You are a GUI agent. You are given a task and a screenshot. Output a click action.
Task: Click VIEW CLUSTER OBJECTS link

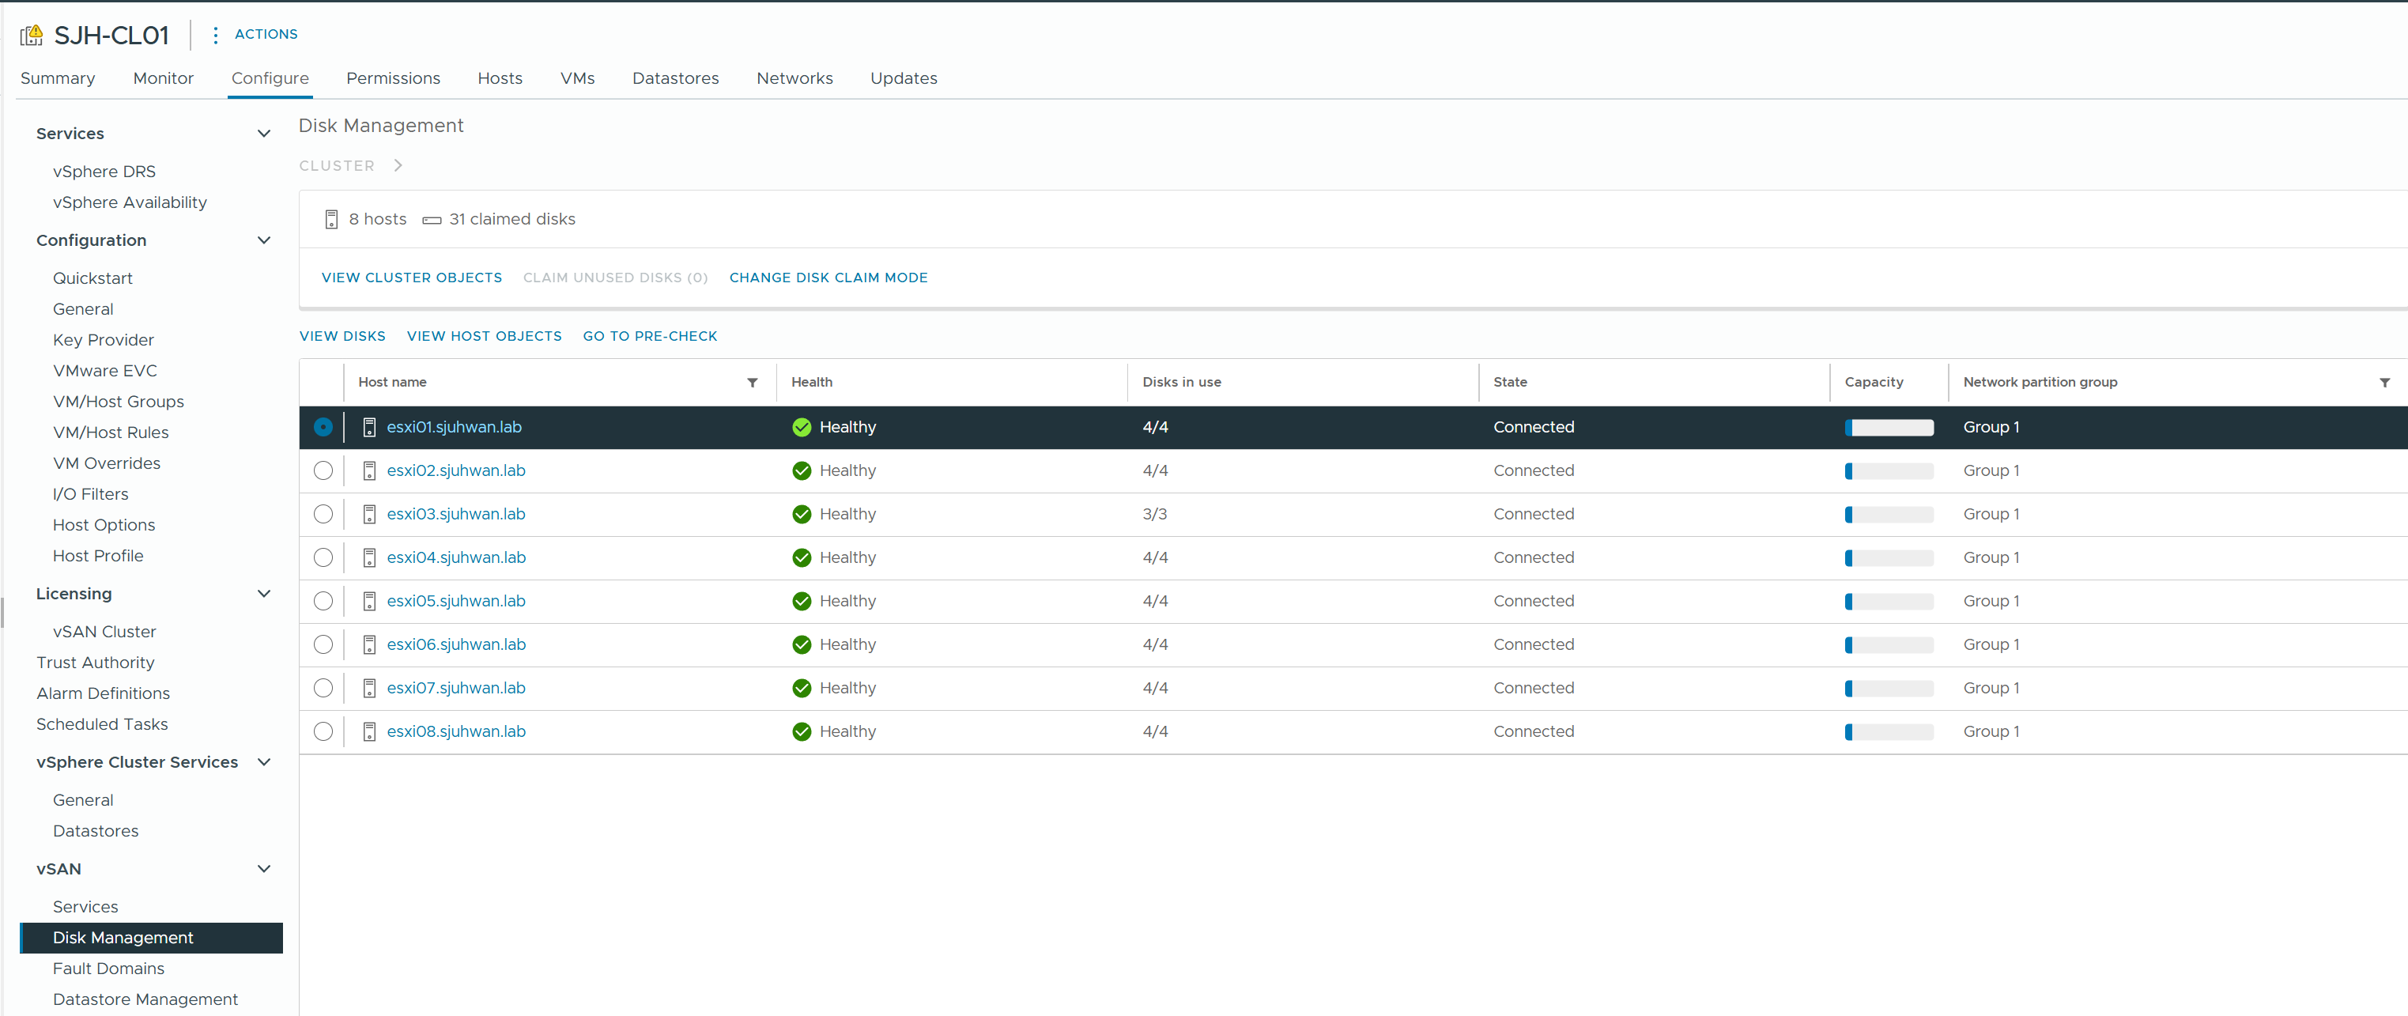pos(411,278)
